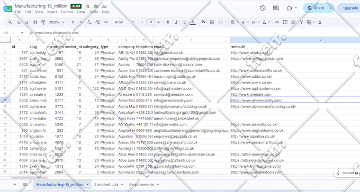Switch to Enriched List sheet tab

tap(106, 185)
